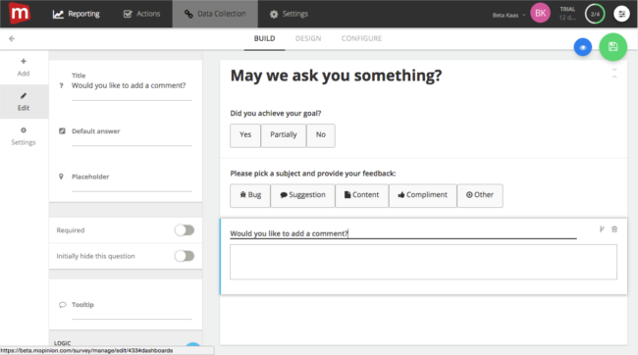The image size is (638, 355).
Task: Toggle Initially hide this question switch
Action: [185, 256]
